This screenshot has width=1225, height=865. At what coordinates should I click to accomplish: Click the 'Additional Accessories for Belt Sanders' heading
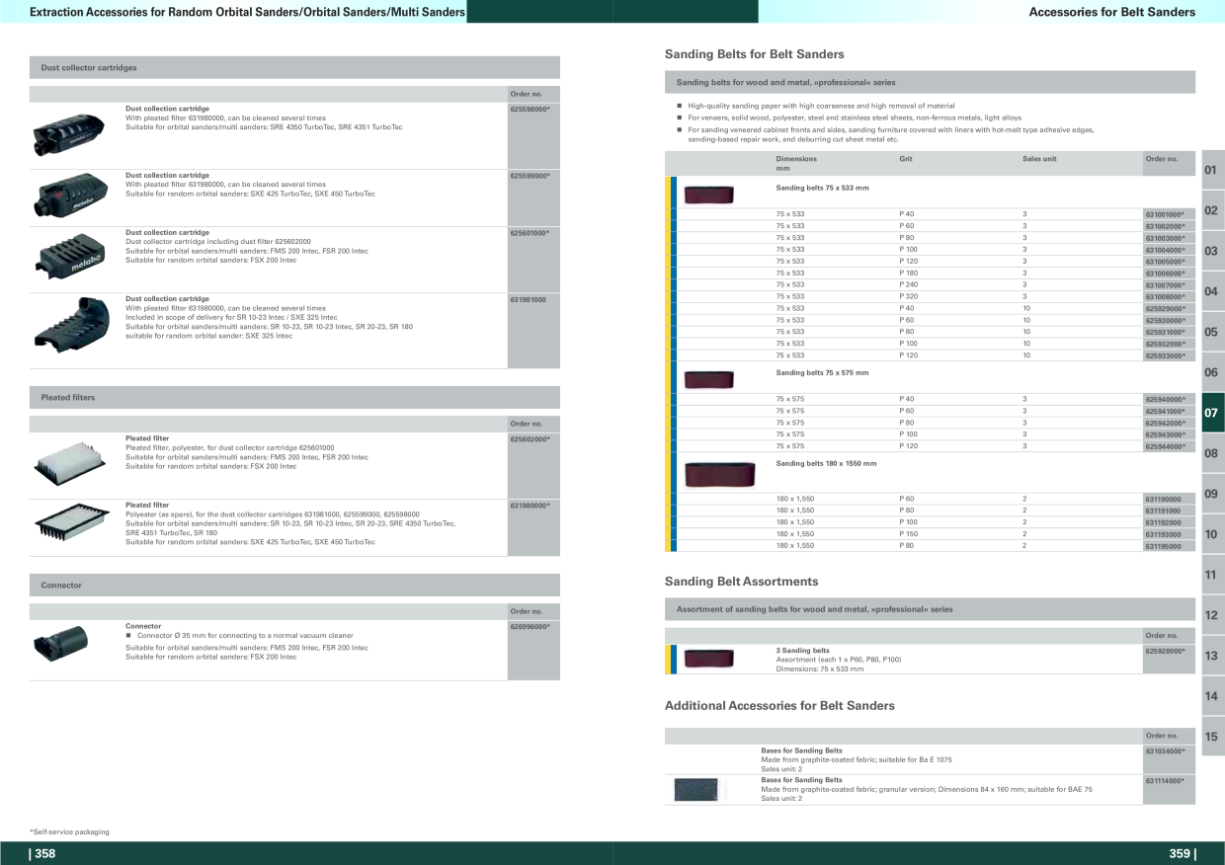tap(779, 706)
